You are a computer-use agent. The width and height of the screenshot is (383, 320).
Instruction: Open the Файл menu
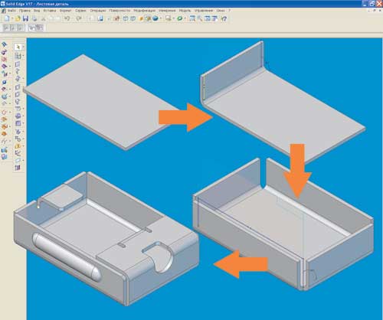coord(11,11)
